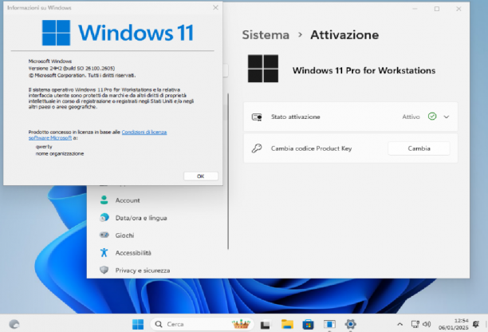
Task: Click the Privacy shield icon
Action: [x=104, y=270]
